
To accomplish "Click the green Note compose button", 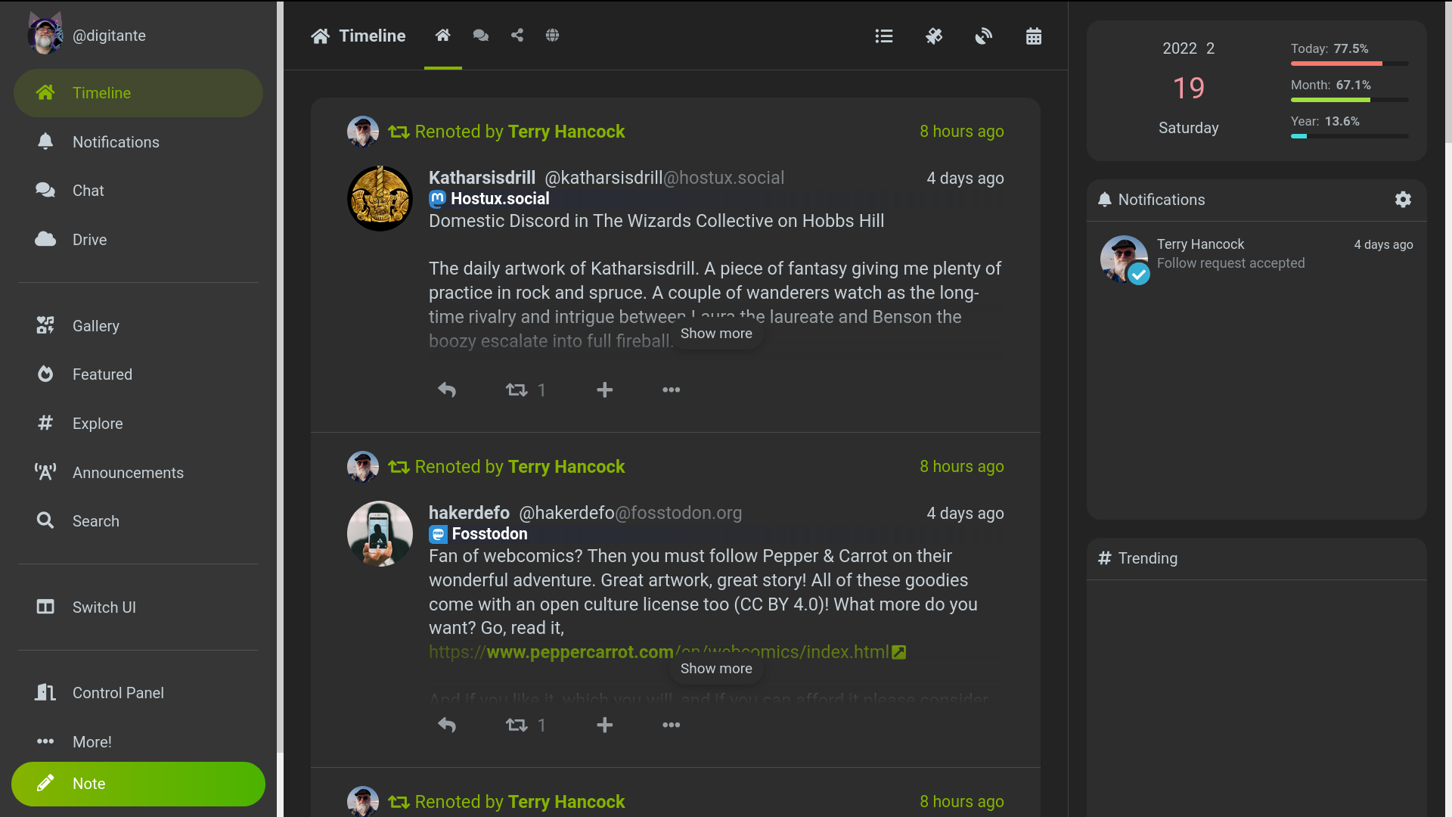I will click(x=138, y=784).
